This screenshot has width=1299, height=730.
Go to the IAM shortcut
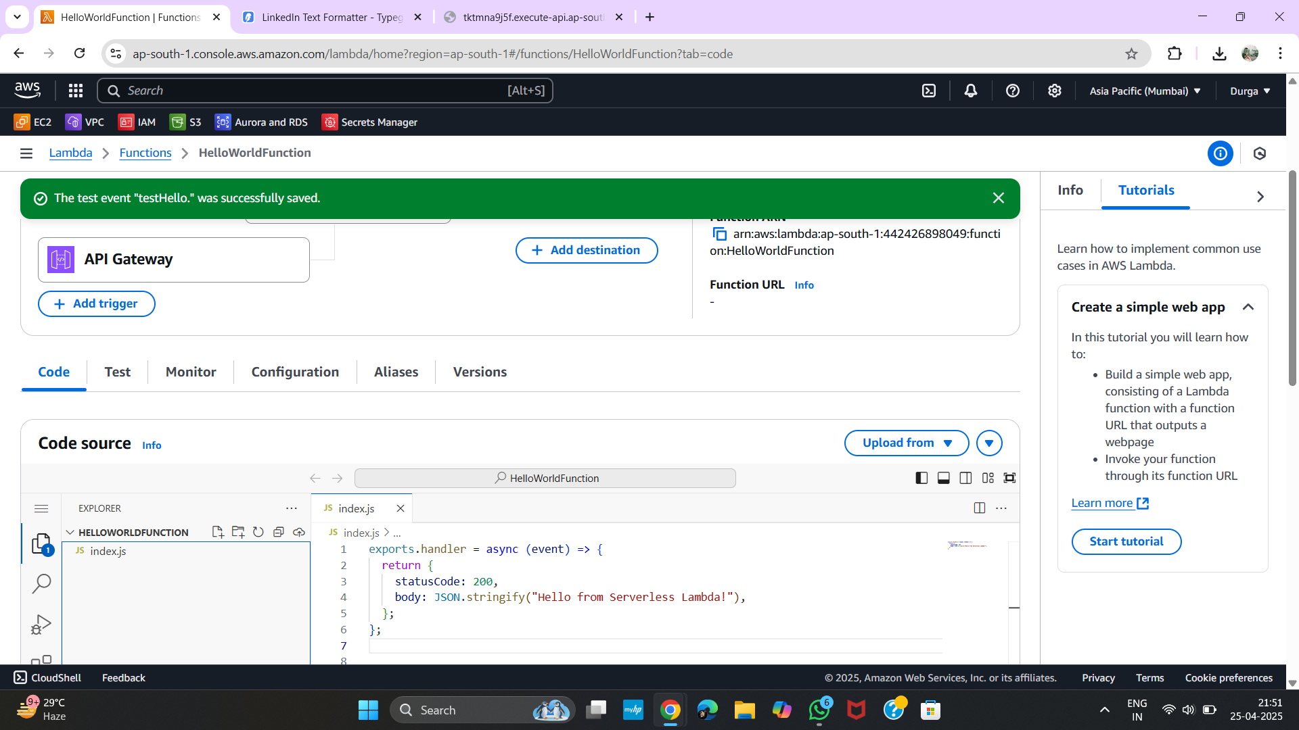pyautogui.click(x=137, y=122)
